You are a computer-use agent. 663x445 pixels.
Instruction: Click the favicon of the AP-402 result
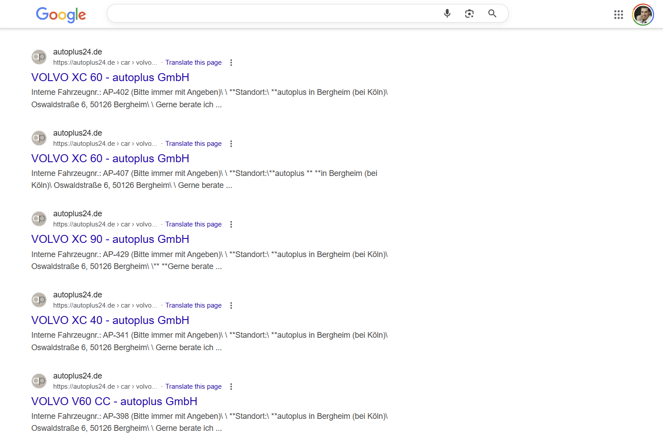(x=39, y=57)
